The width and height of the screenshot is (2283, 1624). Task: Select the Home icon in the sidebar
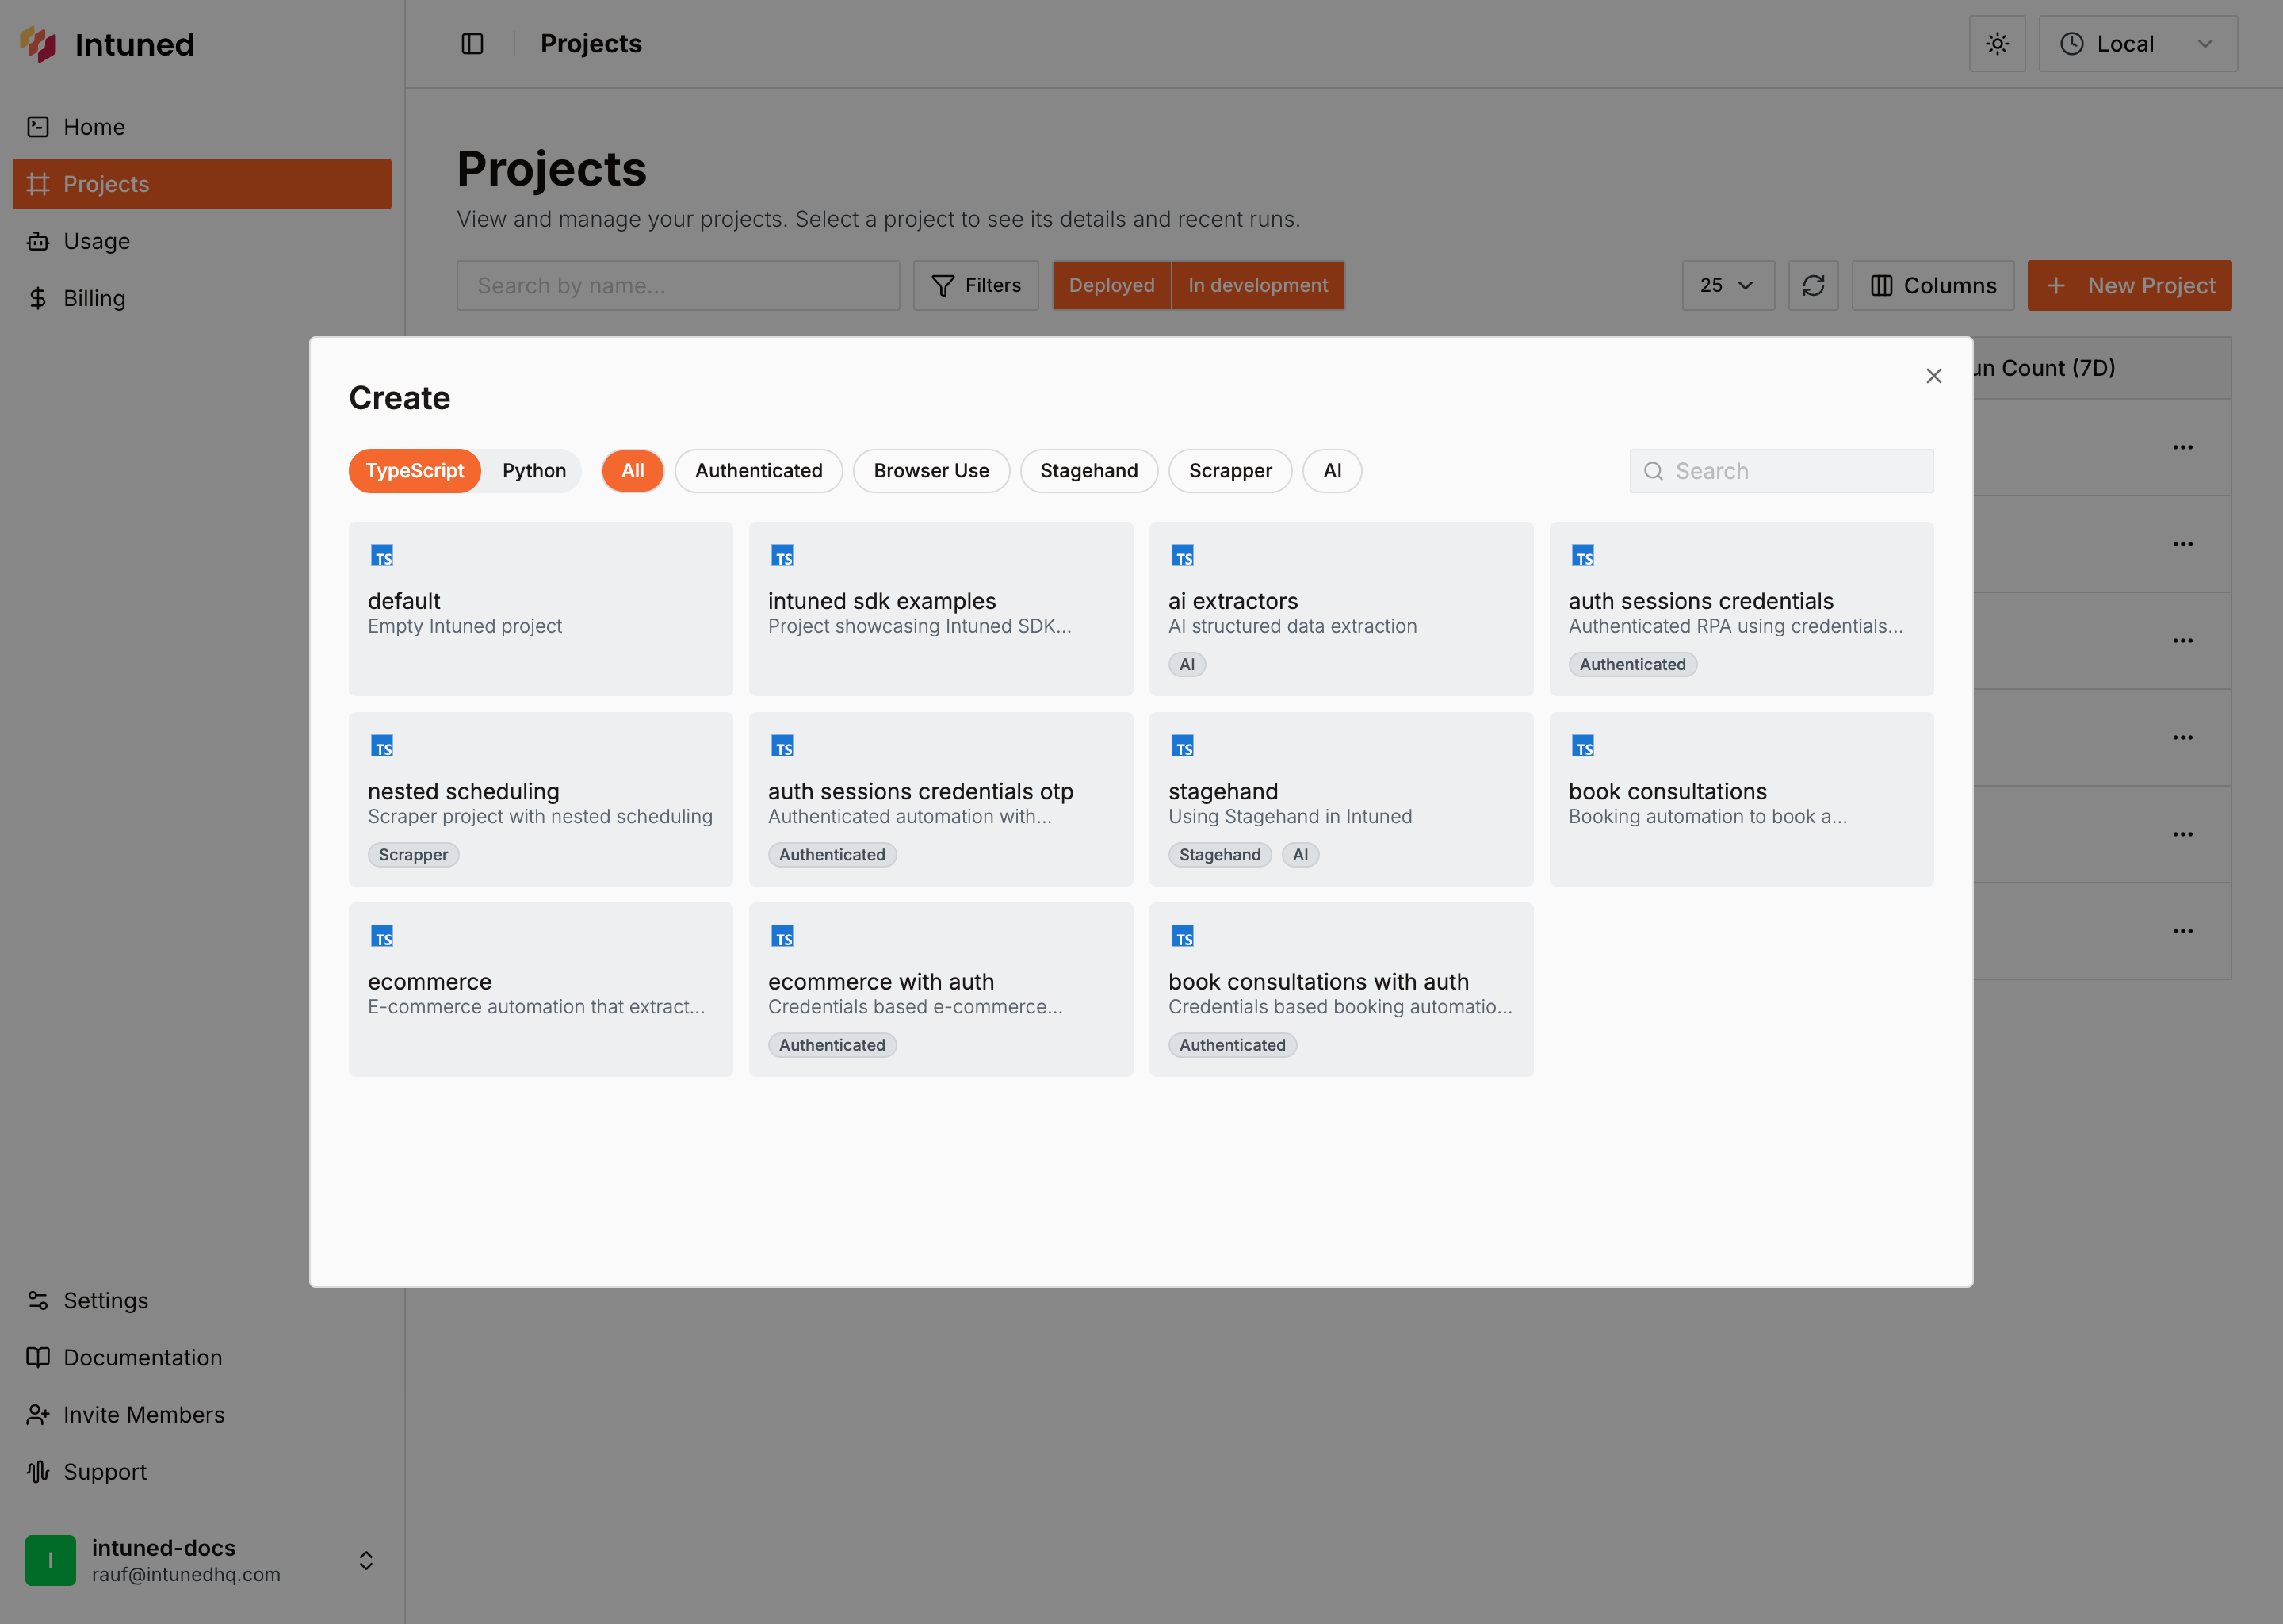pyautogui.click(x=38, y=126)
